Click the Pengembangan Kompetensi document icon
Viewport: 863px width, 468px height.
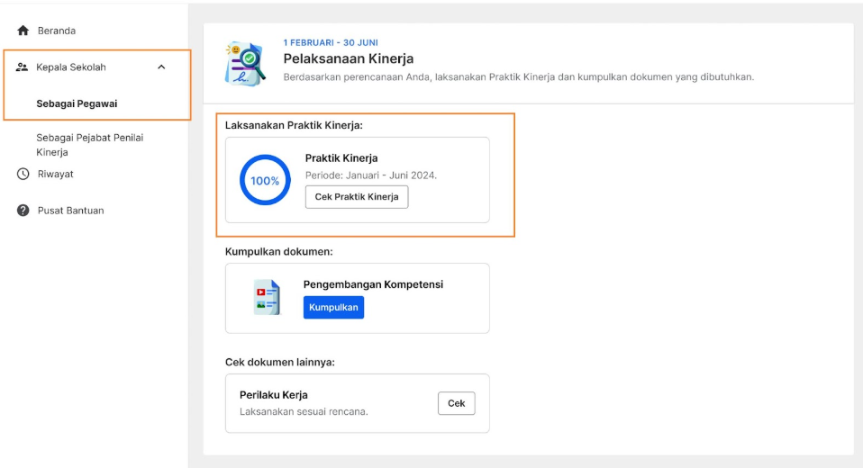point(267,298)
